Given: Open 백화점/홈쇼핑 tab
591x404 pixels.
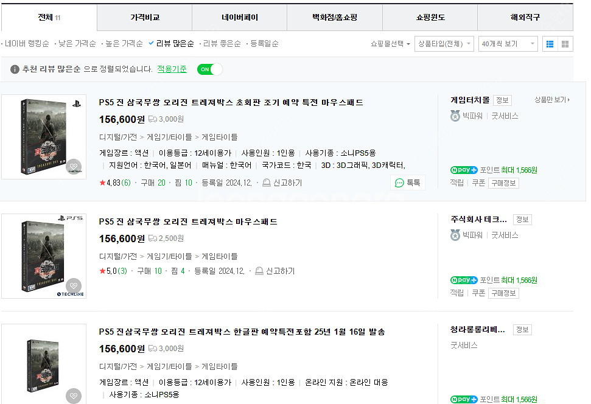Looking at the screenshot, I should click(335, 17).
